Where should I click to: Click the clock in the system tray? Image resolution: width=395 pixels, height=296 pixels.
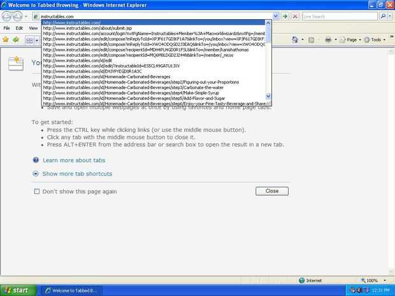click(381, 291)
